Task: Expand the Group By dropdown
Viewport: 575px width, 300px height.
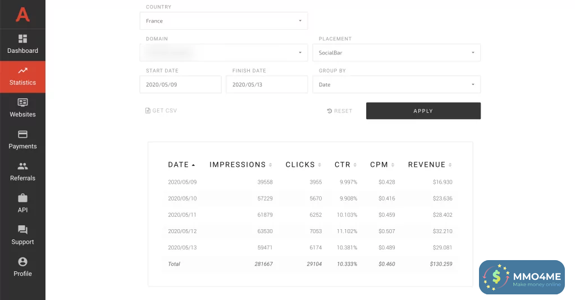Action: [x=396, y=85]
